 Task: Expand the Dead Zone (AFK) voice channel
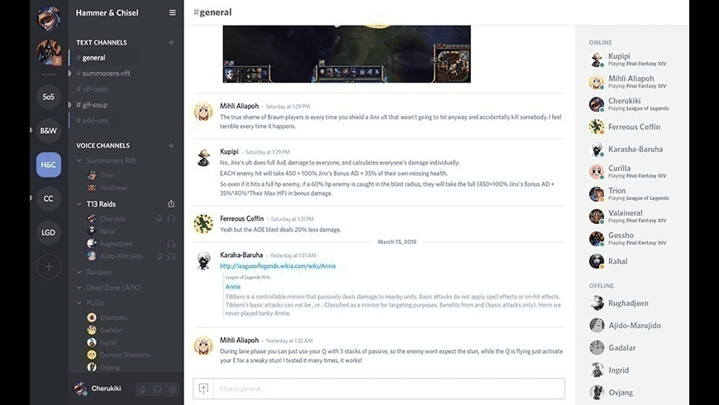click(x=79, y=288)
